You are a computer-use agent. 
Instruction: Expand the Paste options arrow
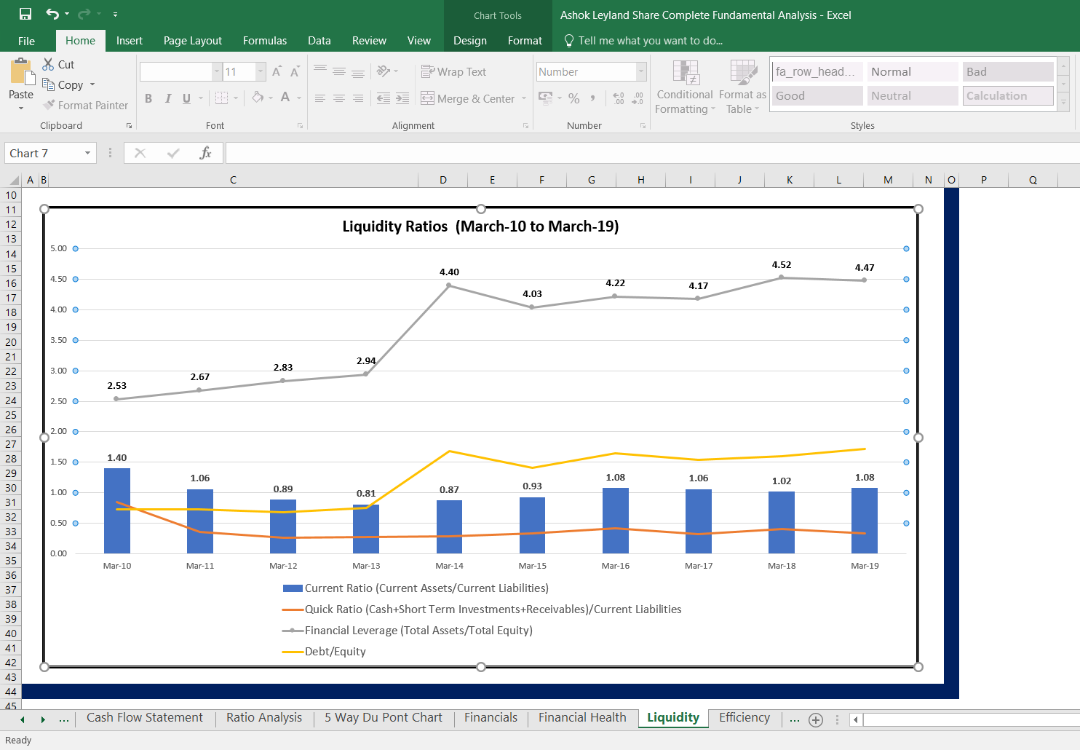point(21,108)
